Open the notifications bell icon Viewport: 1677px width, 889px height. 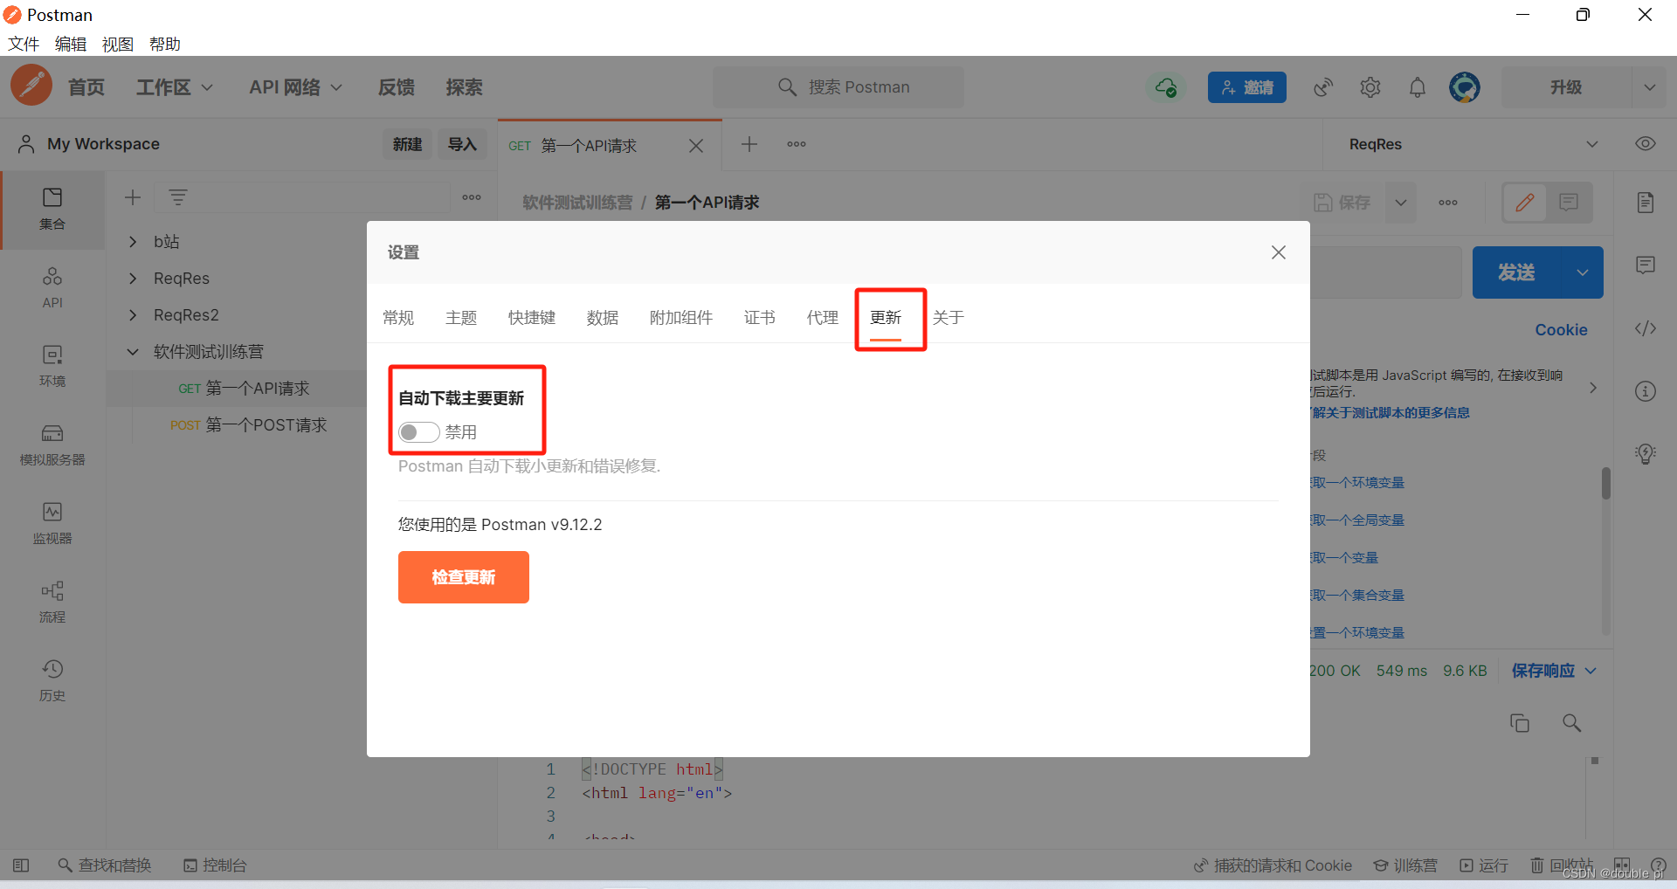1418,87
